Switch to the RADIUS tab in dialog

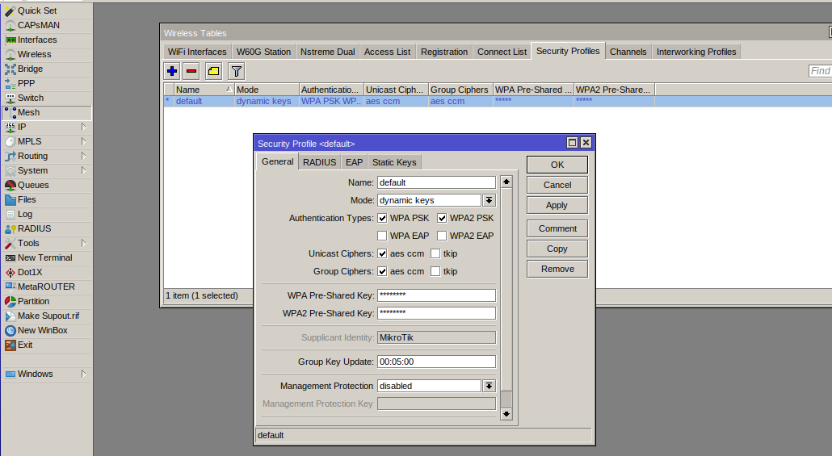pos(319,162)
